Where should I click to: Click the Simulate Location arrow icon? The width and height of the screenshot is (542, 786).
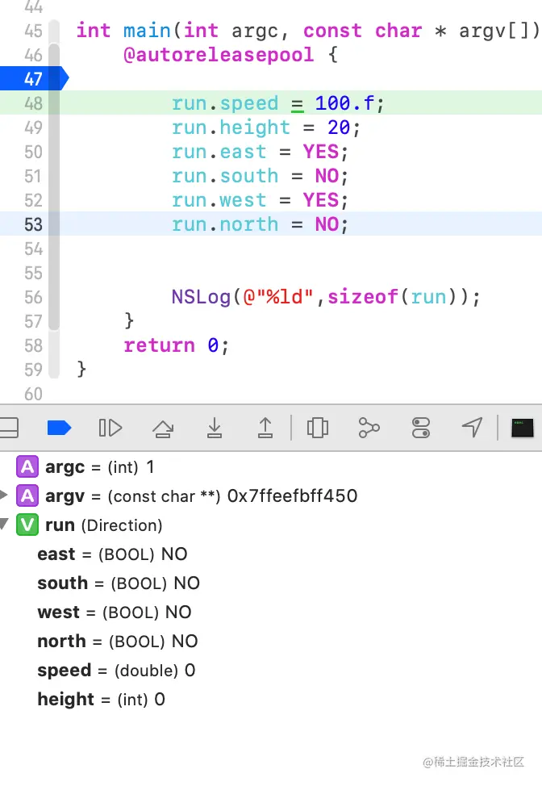(x=472, y=428)
